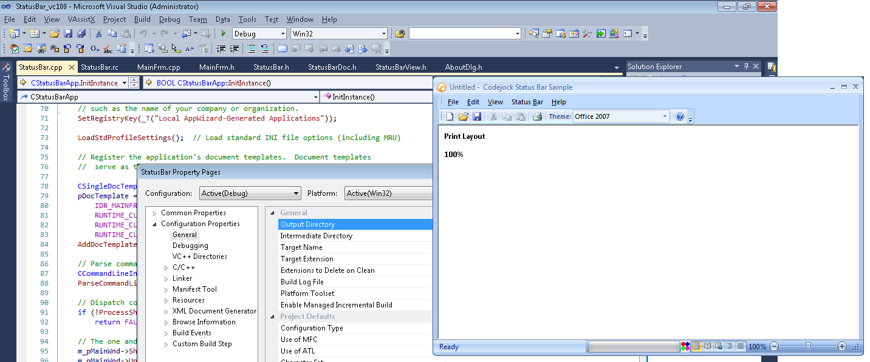Click Copy icon in Visual Studio toolbar
The width and height of the screenshot is (870, 362).
pyautogui.click(x=112, y=33)
